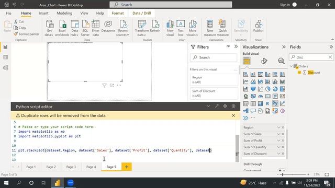The image size is (335, 188).
Task: Switch to Model view in sidebar
Action: click(6, 67)
